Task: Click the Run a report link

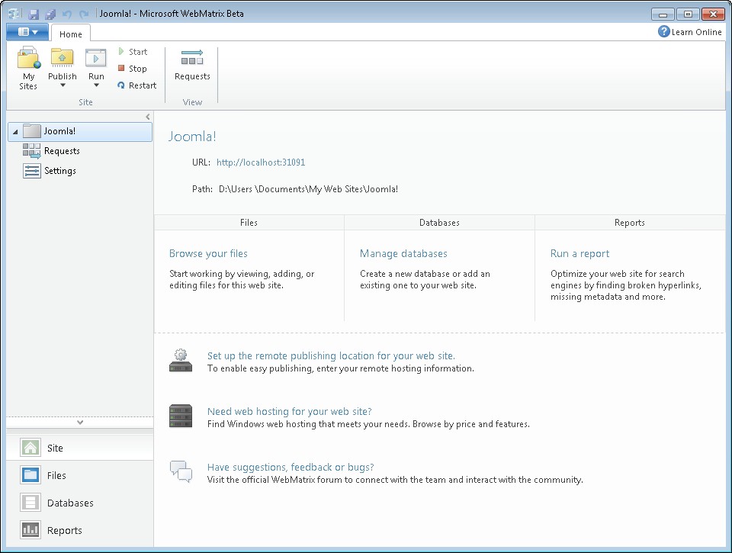Action: coord(579,253)
